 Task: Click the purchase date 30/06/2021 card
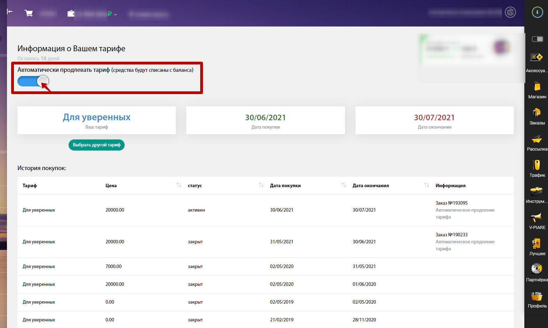265,120
